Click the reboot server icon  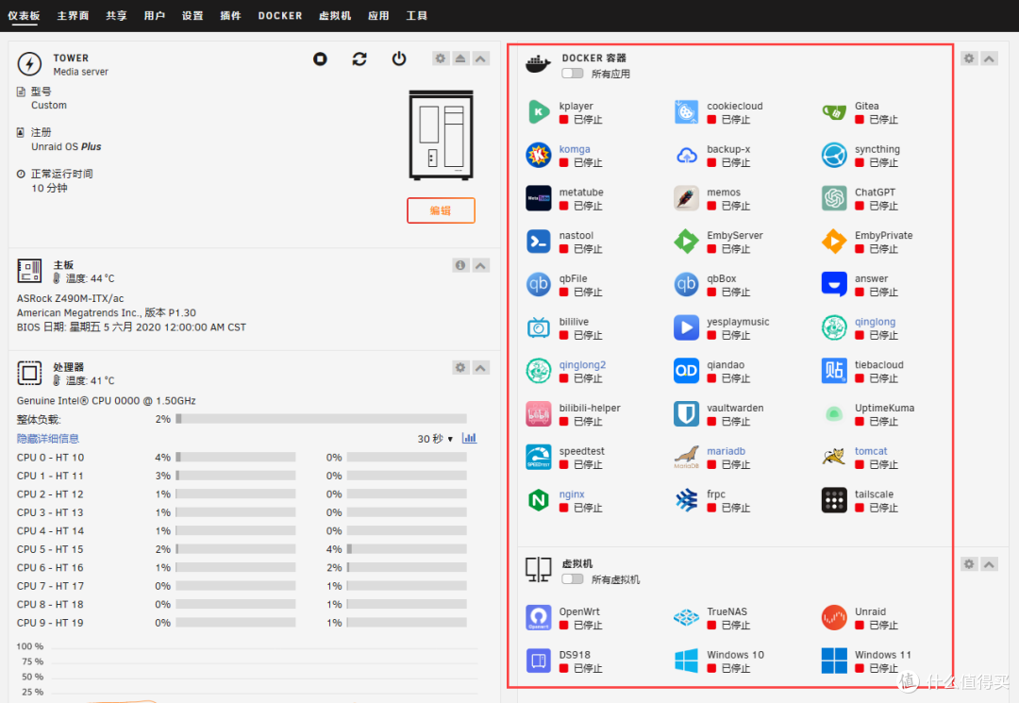click(x=359, y=59)
